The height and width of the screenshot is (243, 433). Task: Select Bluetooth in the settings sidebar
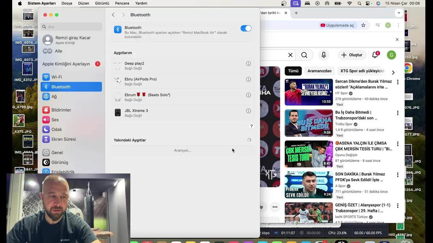(x=71, y=87)
